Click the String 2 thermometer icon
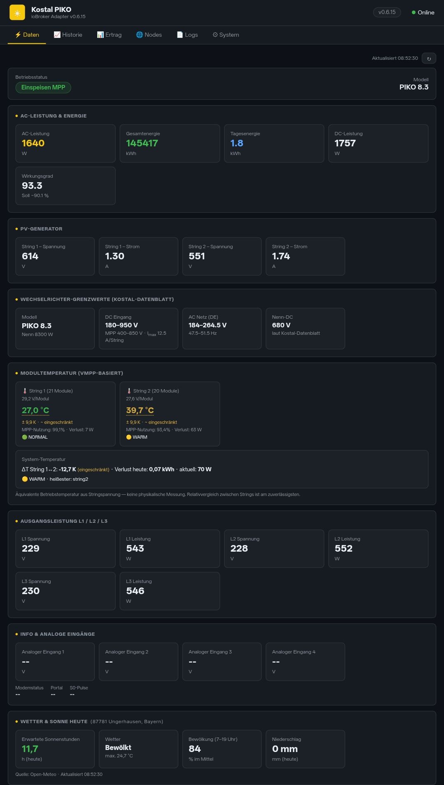The image size is (444, 785). pos(129,391)
